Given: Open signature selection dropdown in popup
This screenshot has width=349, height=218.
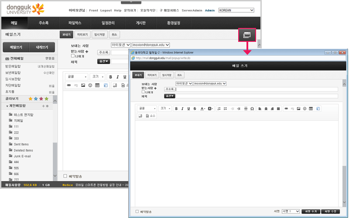Looking at the screenshot, I should pos(291,211).
